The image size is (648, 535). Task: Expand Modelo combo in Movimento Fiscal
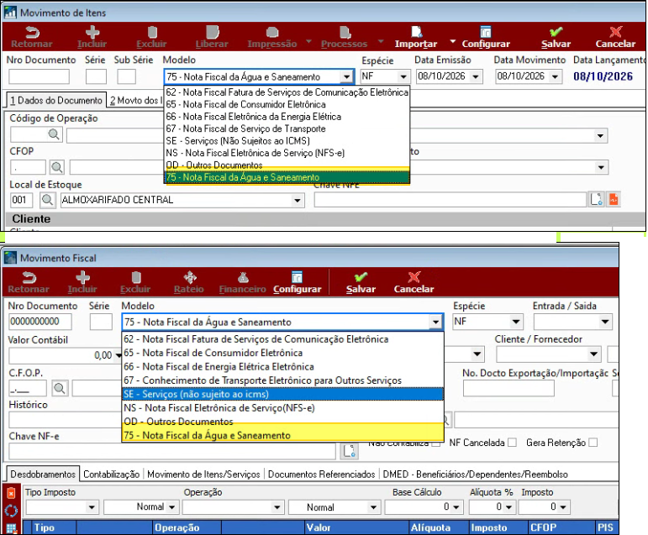[x=435, y=322]
